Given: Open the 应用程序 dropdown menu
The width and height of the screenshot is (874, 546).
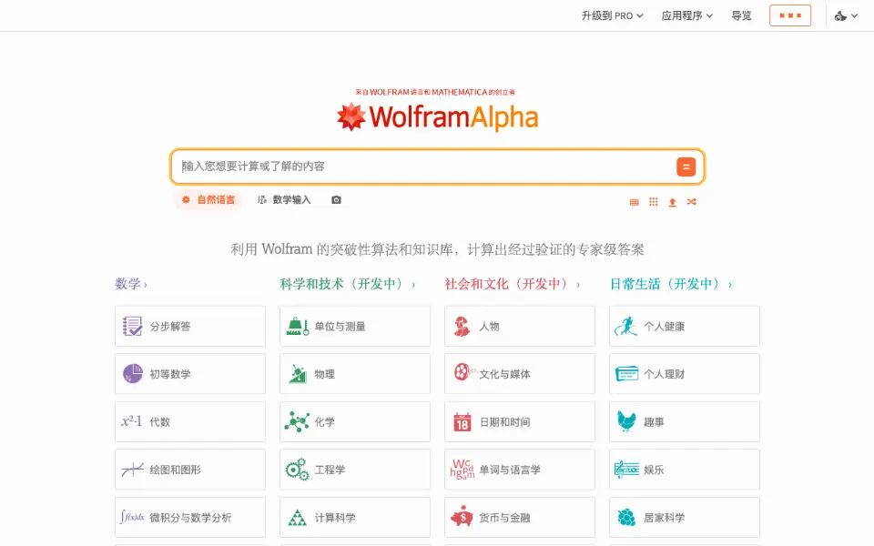Looking at the screenshot, I should coord(686,15).
